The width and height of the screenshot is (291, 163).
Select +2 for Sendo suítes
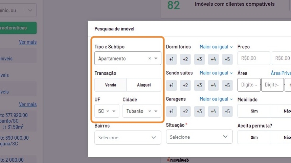(185, 86)
